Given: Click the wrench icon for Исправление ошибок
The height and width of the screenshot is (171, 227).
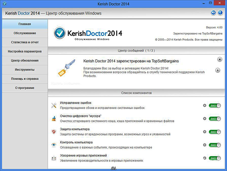Looking at the screenshot, I should click(x=54, y=105).
